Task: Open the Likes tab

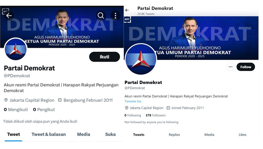Action: click(x=242, y=135)
